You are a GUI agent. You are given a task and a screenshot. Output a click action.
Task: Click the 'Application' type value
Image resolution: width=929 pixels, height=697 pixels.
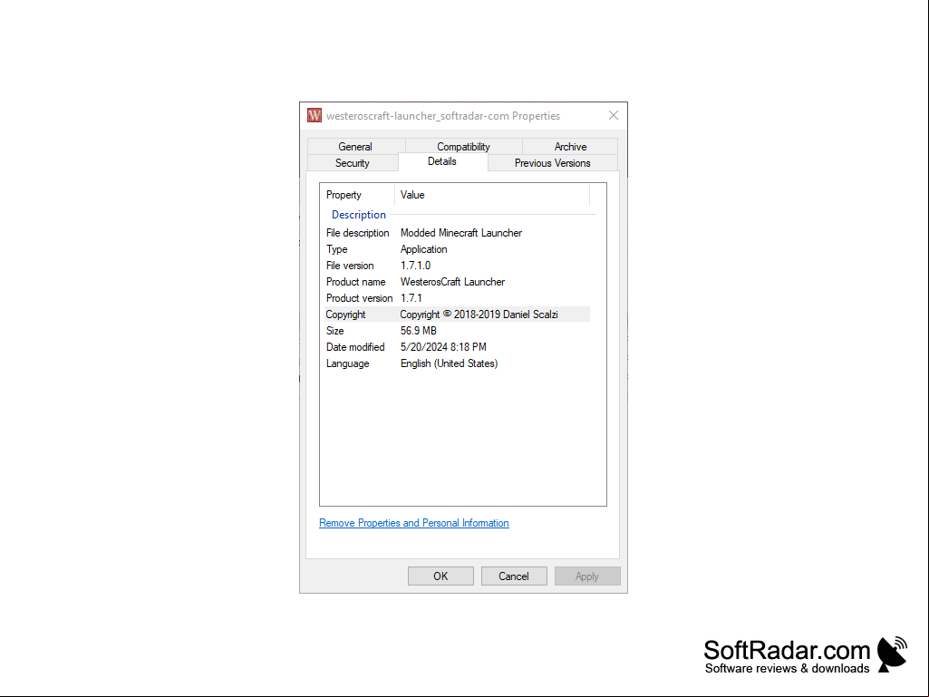423,249
